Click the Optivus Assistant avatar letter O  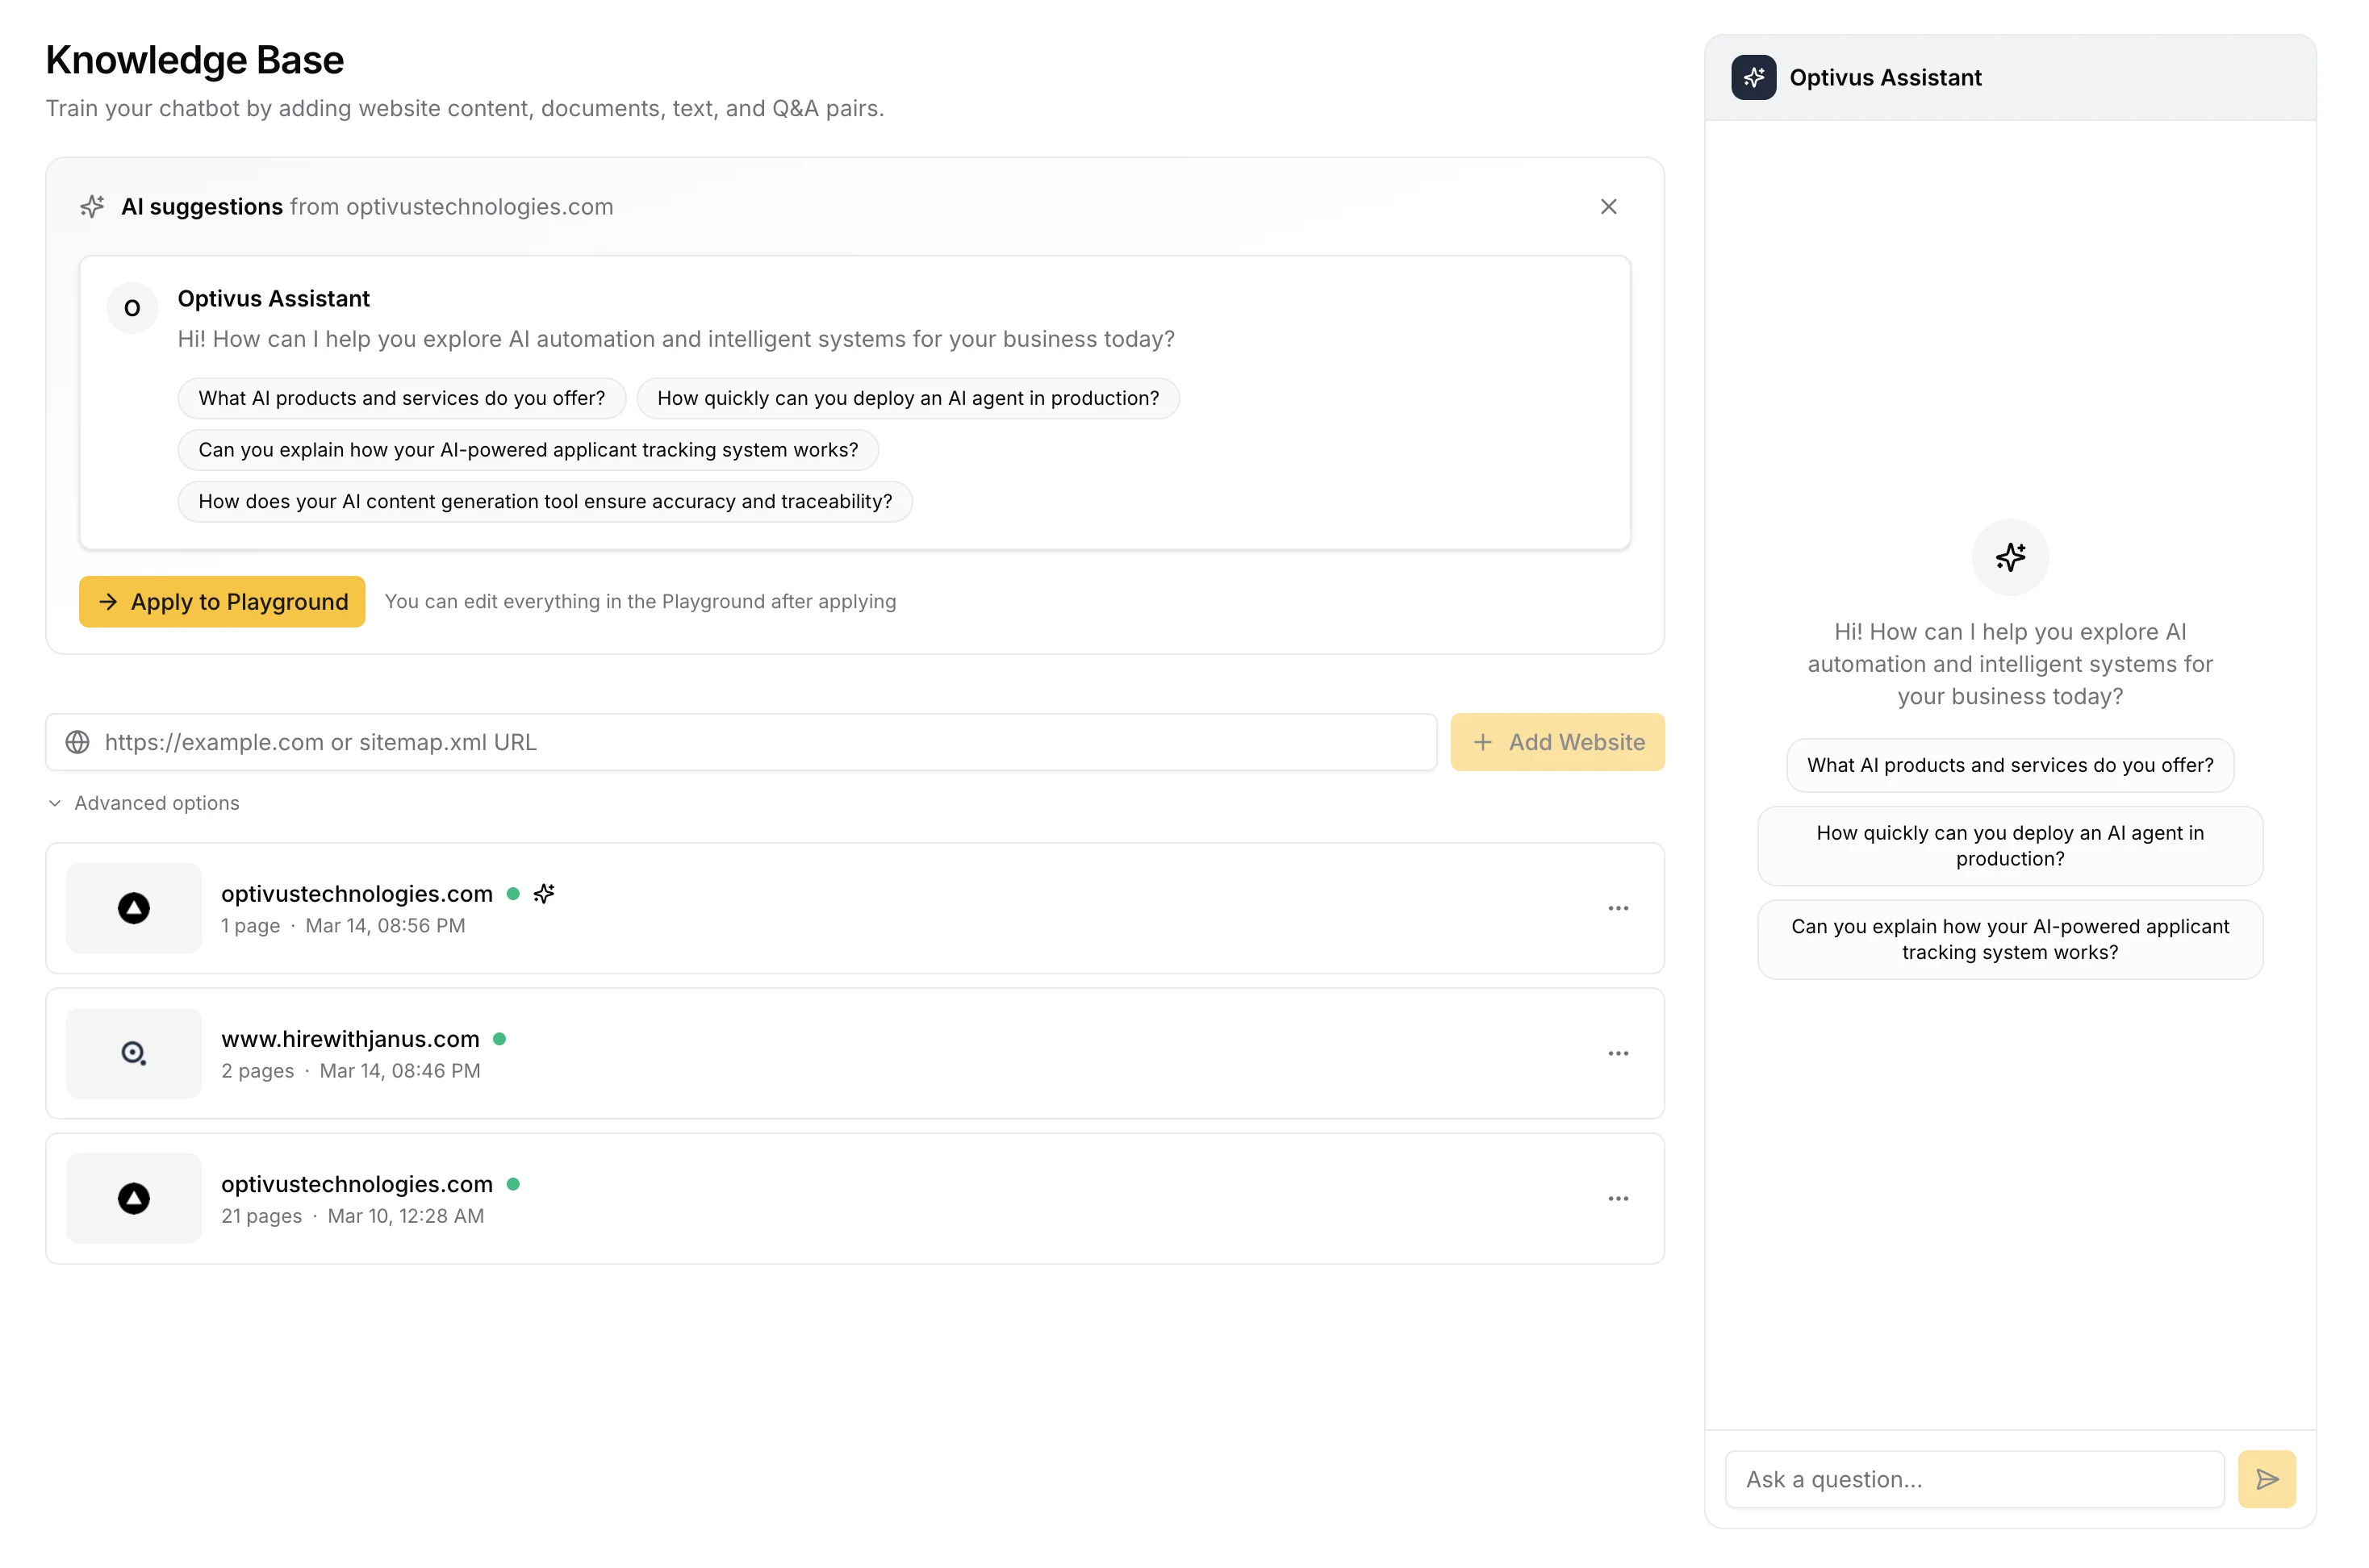132,308
